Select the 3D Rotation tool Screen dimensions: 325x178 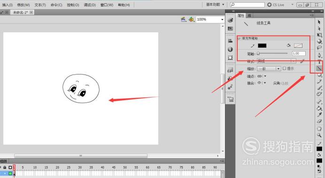(x=319, y=41)
